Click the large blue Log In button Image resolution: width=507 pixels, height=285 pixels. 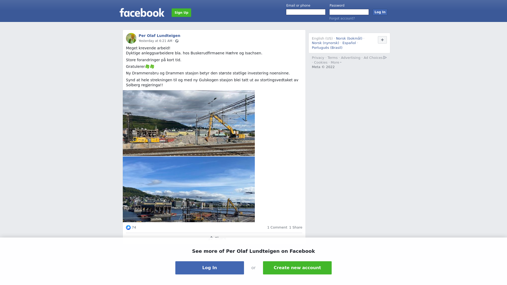(210, 268)
